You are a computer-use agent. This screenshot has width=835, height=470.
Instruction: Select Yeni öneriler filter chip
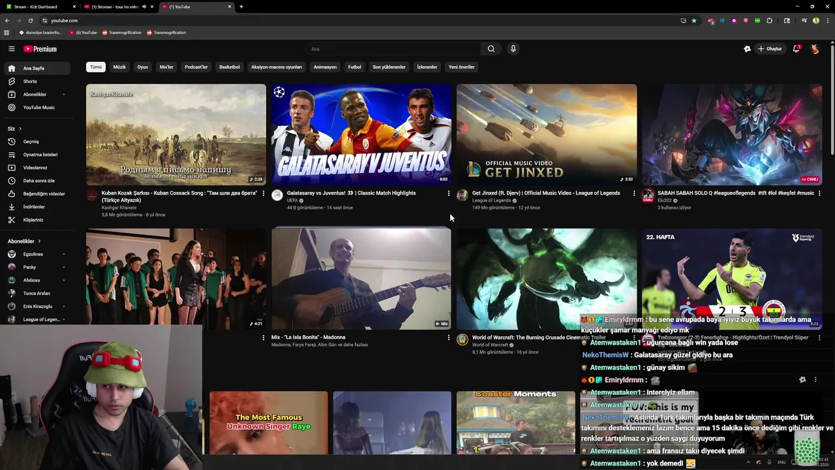coord(461,67)
